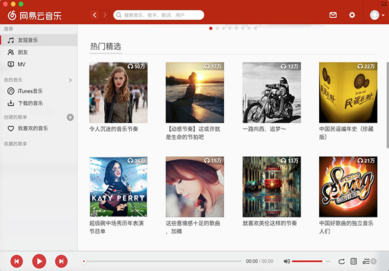Click the title 超级碗中场秀历年表演节目单
Viewport: 389px width, 271px height.
tap(117, 227)
